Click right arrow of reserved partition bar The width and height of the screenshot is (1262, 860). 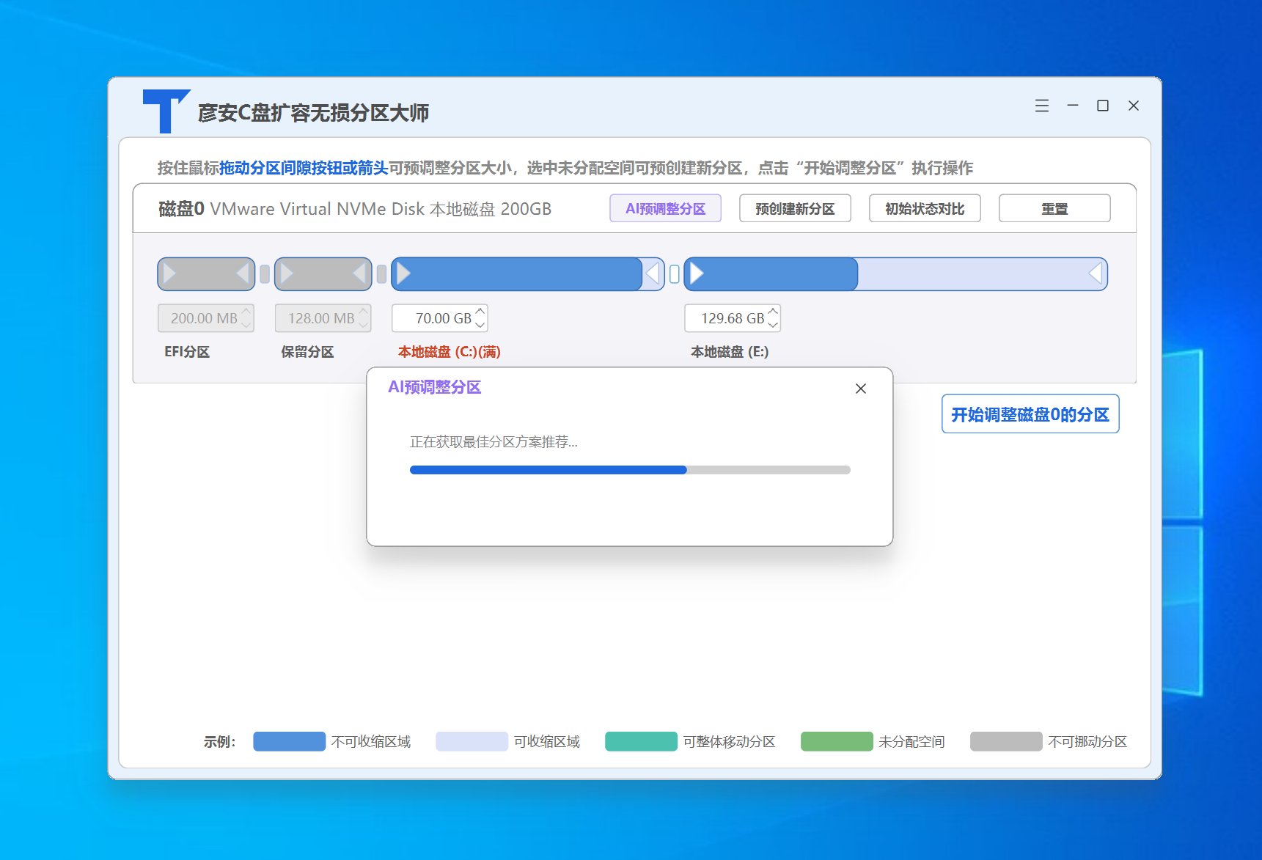359,273
